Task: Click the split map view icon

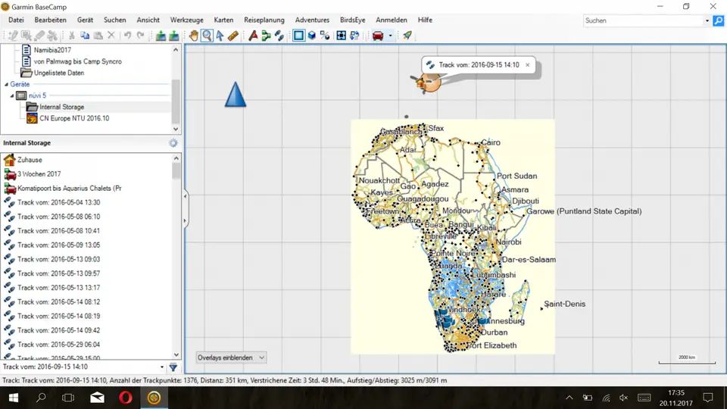Action: tap(325, 36)
